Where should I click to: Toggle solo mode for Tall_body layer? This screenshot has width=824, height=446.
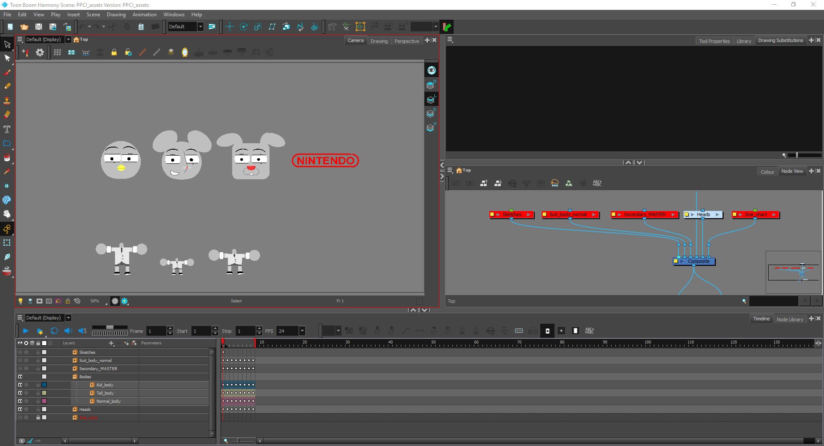tap(26, 393)
